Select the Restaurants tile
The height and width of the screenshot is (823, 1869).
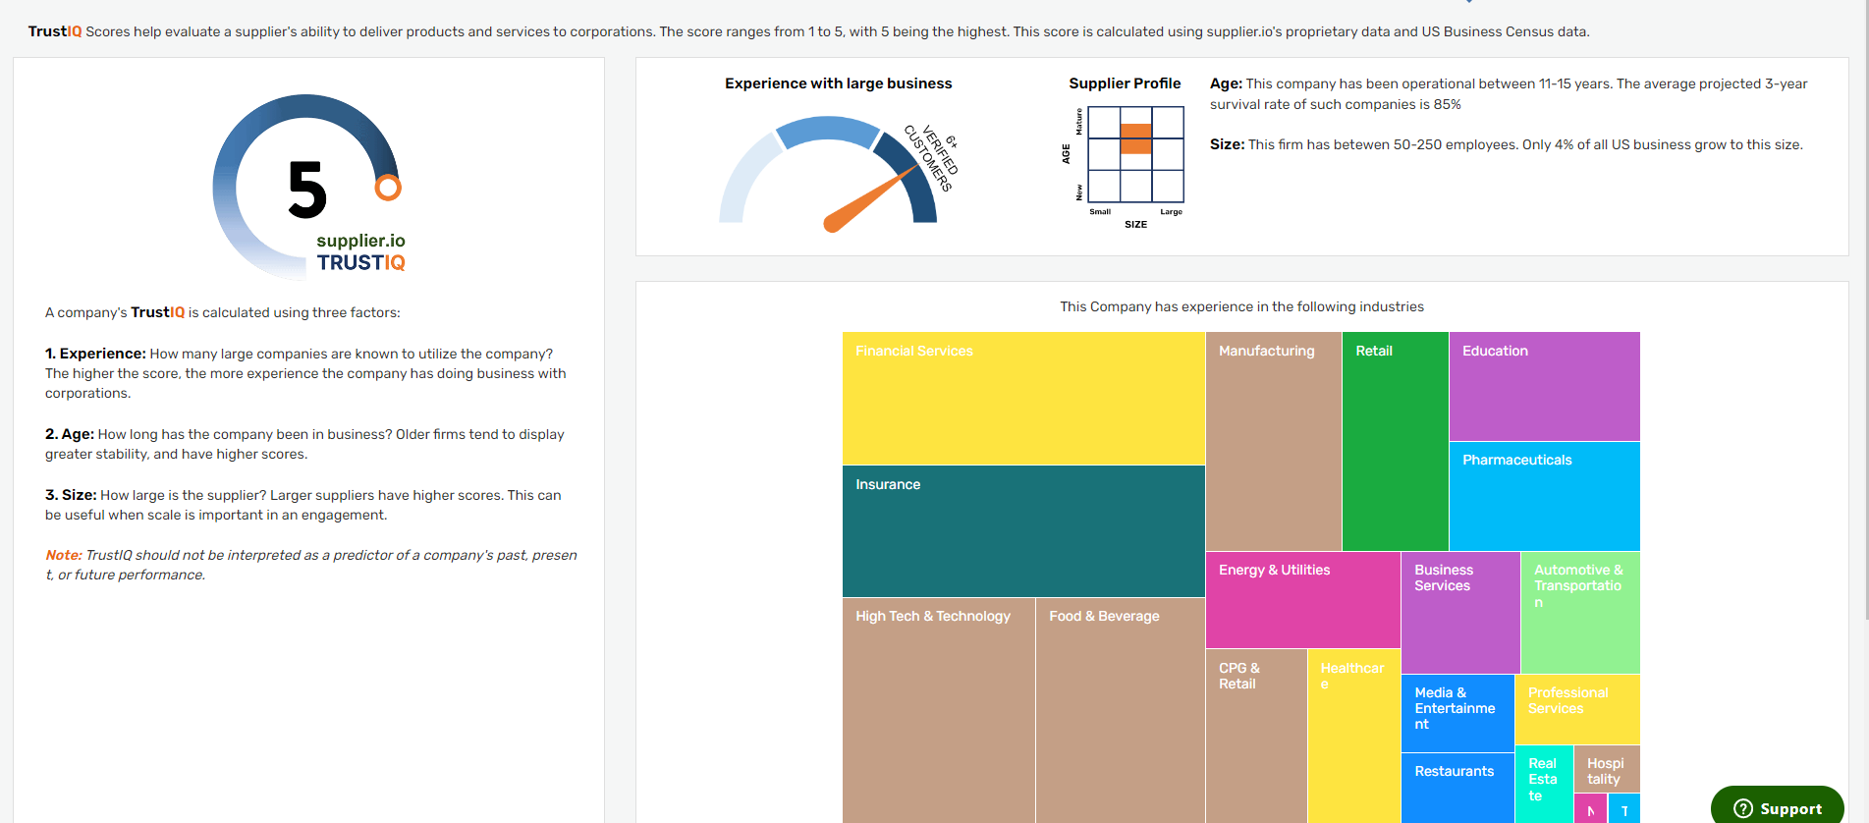[1457, 788]
